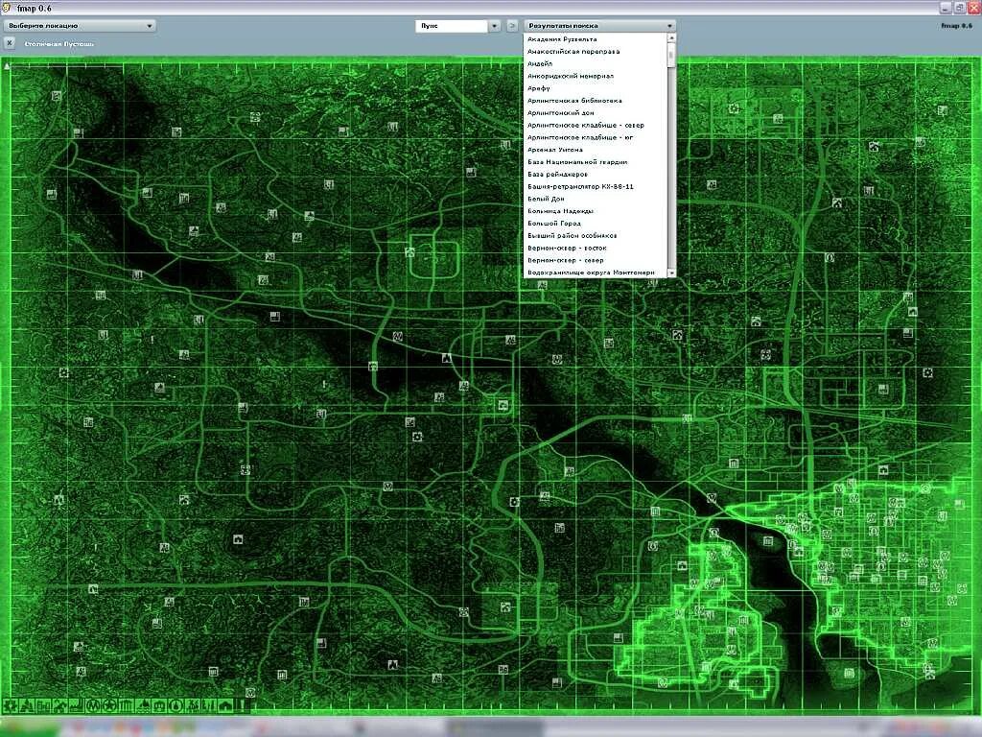Image resolution: width=982 pixels, height=737 pixels.
Task: Toggle the columned monument filter icon
Action: click(x=127, y=705)
